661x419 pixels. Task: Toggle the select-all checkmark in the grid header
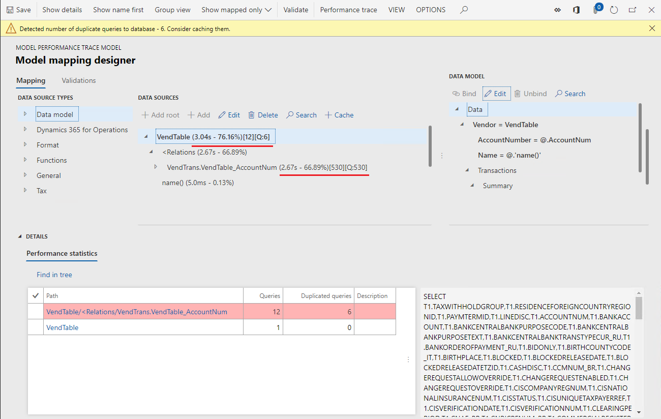(36, 295)
